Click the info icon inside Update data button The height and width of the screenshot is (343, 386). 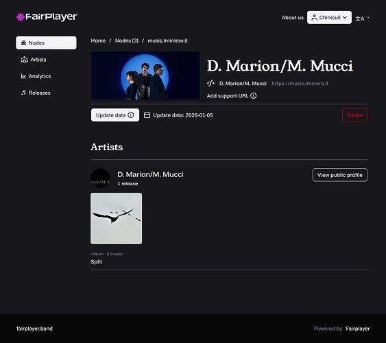(131, 115)
